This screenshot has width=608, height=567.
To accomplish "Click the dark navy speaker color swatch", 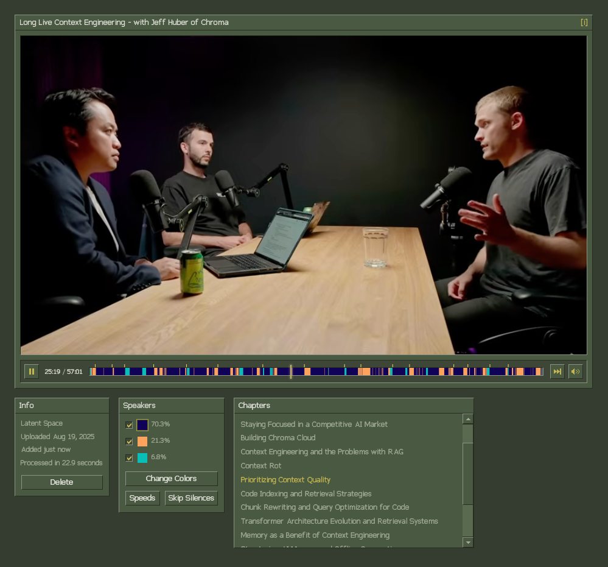I will click(x=142, y=425).
